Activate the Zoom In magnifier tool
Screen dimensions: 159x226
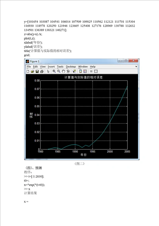(x=54, y=71)
